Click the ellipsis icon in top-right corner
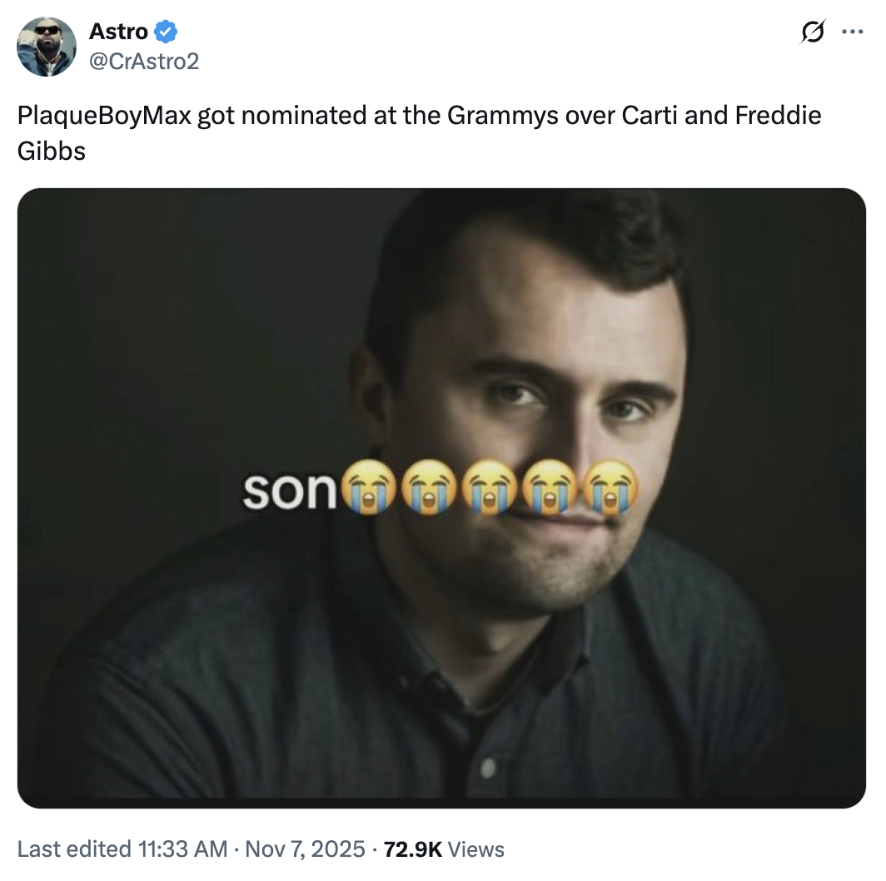 (x=853, y=32)
